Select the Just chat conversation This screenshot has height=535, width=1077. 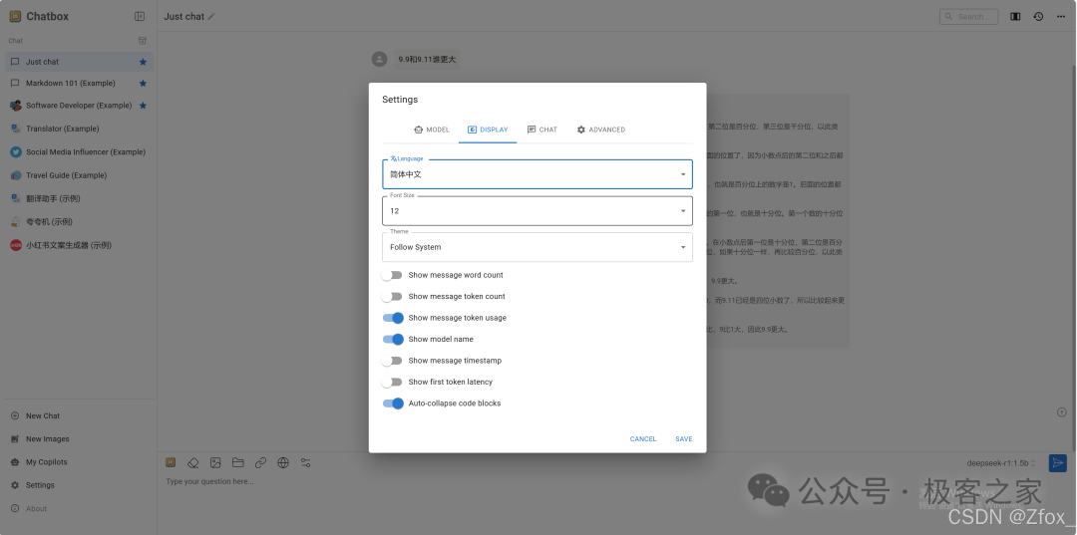(x=79, y=62)
